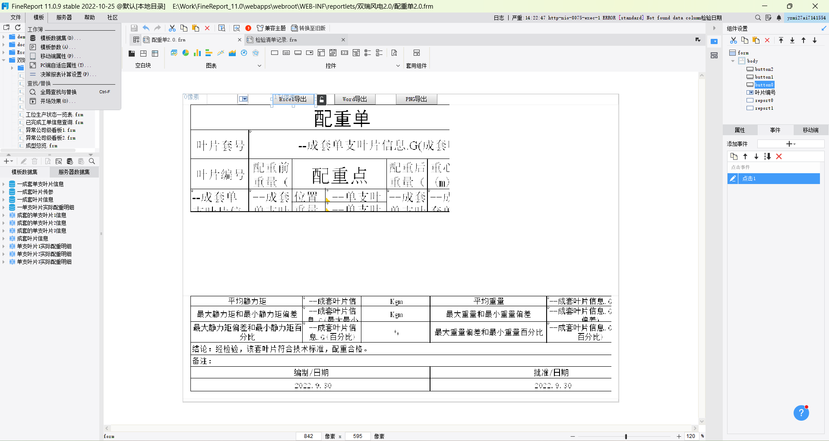This screenshot has height=441, width=829.
Task: Insert a gauge chart
Action: click(244, 53)
